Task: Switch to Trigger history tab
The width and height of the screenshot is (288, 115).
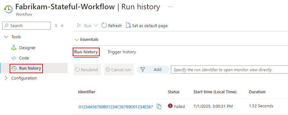Action: (x=122, y=52)
